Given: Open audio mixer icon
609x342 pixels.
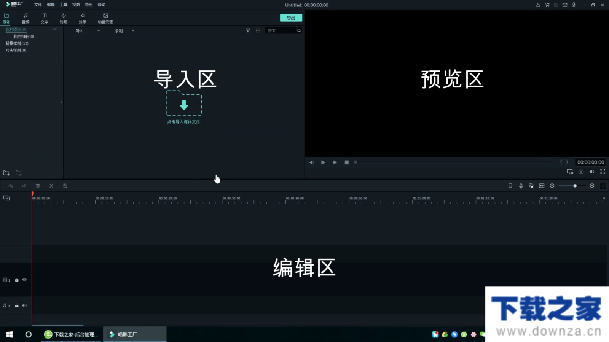Looking at the screenshot, I should [531, 186].
